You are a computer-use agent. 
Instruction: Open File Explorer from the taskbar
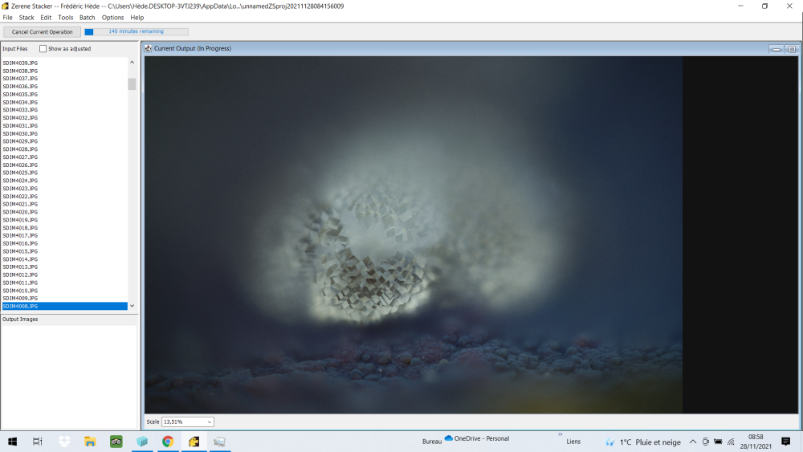(90, 442)
